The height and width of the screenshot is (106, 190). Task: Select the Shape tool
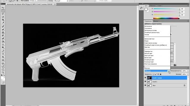[3, 60]
